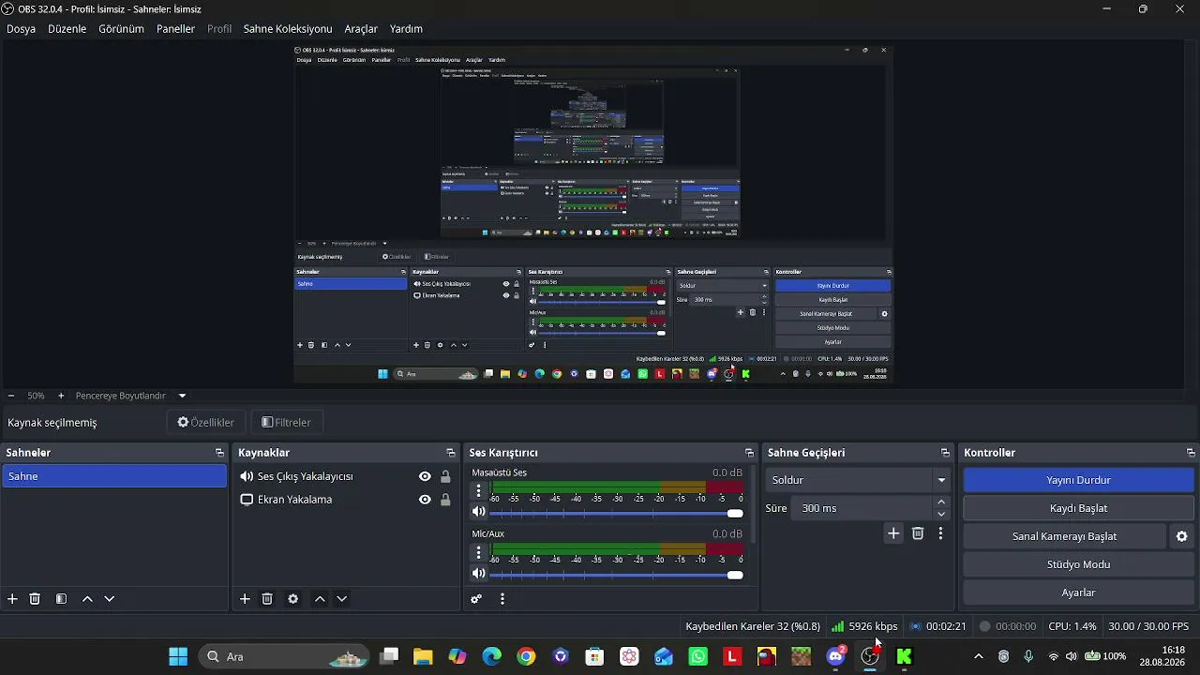Mute Masaüstü Ses speaker icon

pyautogui.click(x=478, y=512)
